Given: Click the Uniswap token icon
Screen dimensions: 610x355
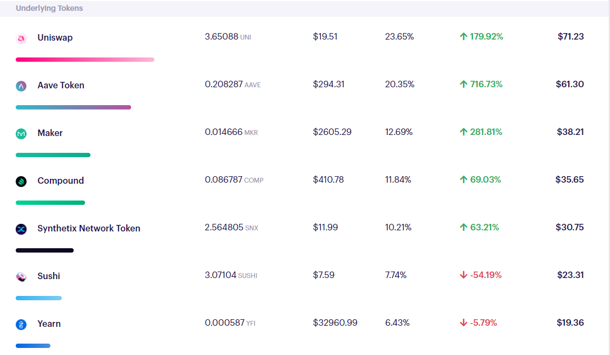Looking at the screenshot, I should coord(21,38).
